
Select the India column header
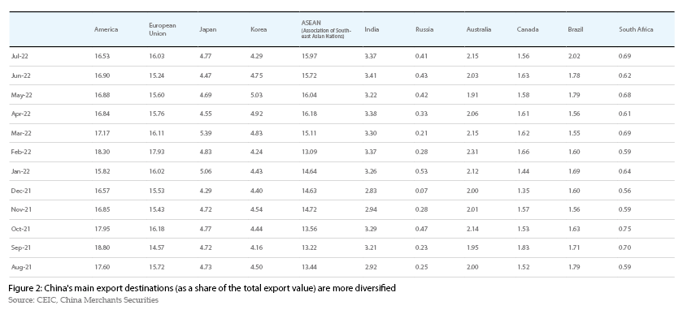372,29
